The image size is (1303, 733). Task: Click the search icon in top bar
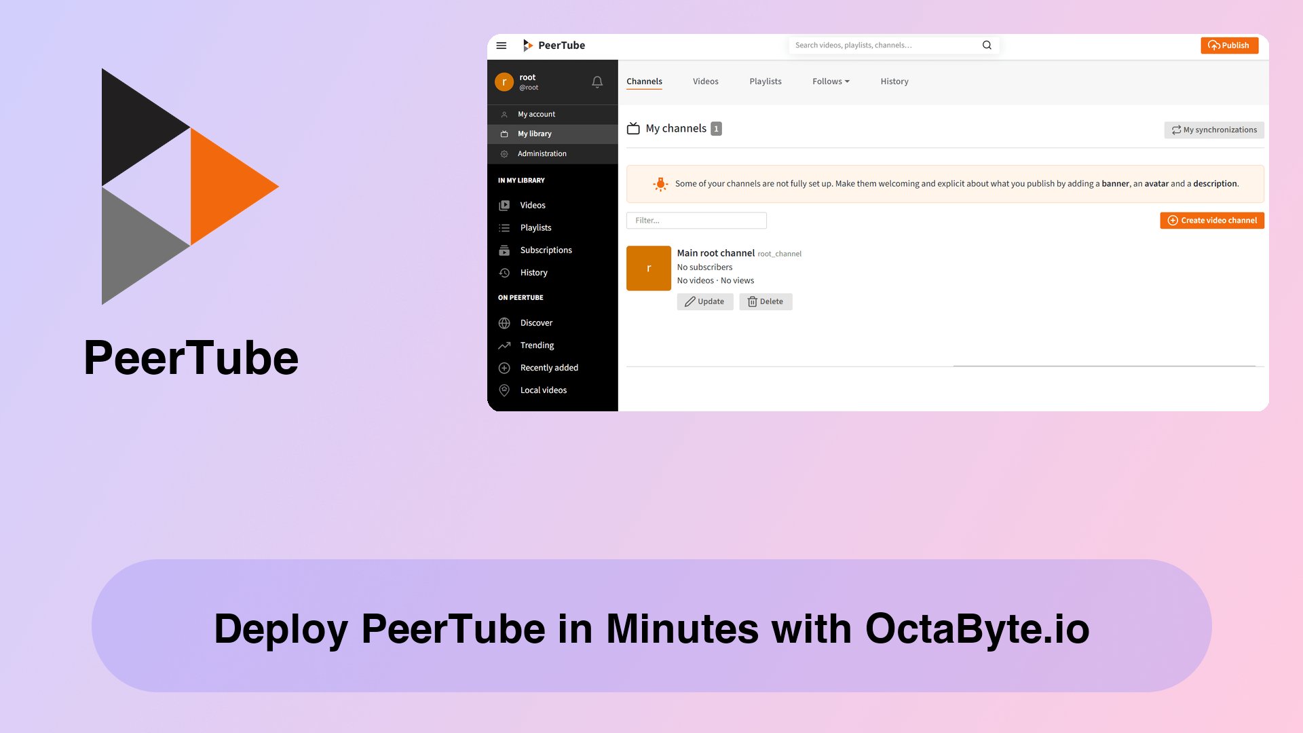[987, 45]
